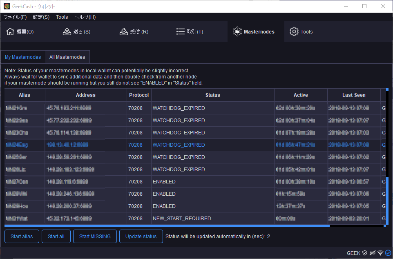Click the Send tab upload icon
This screenshot has width=393, height=259.
[67, 32]
